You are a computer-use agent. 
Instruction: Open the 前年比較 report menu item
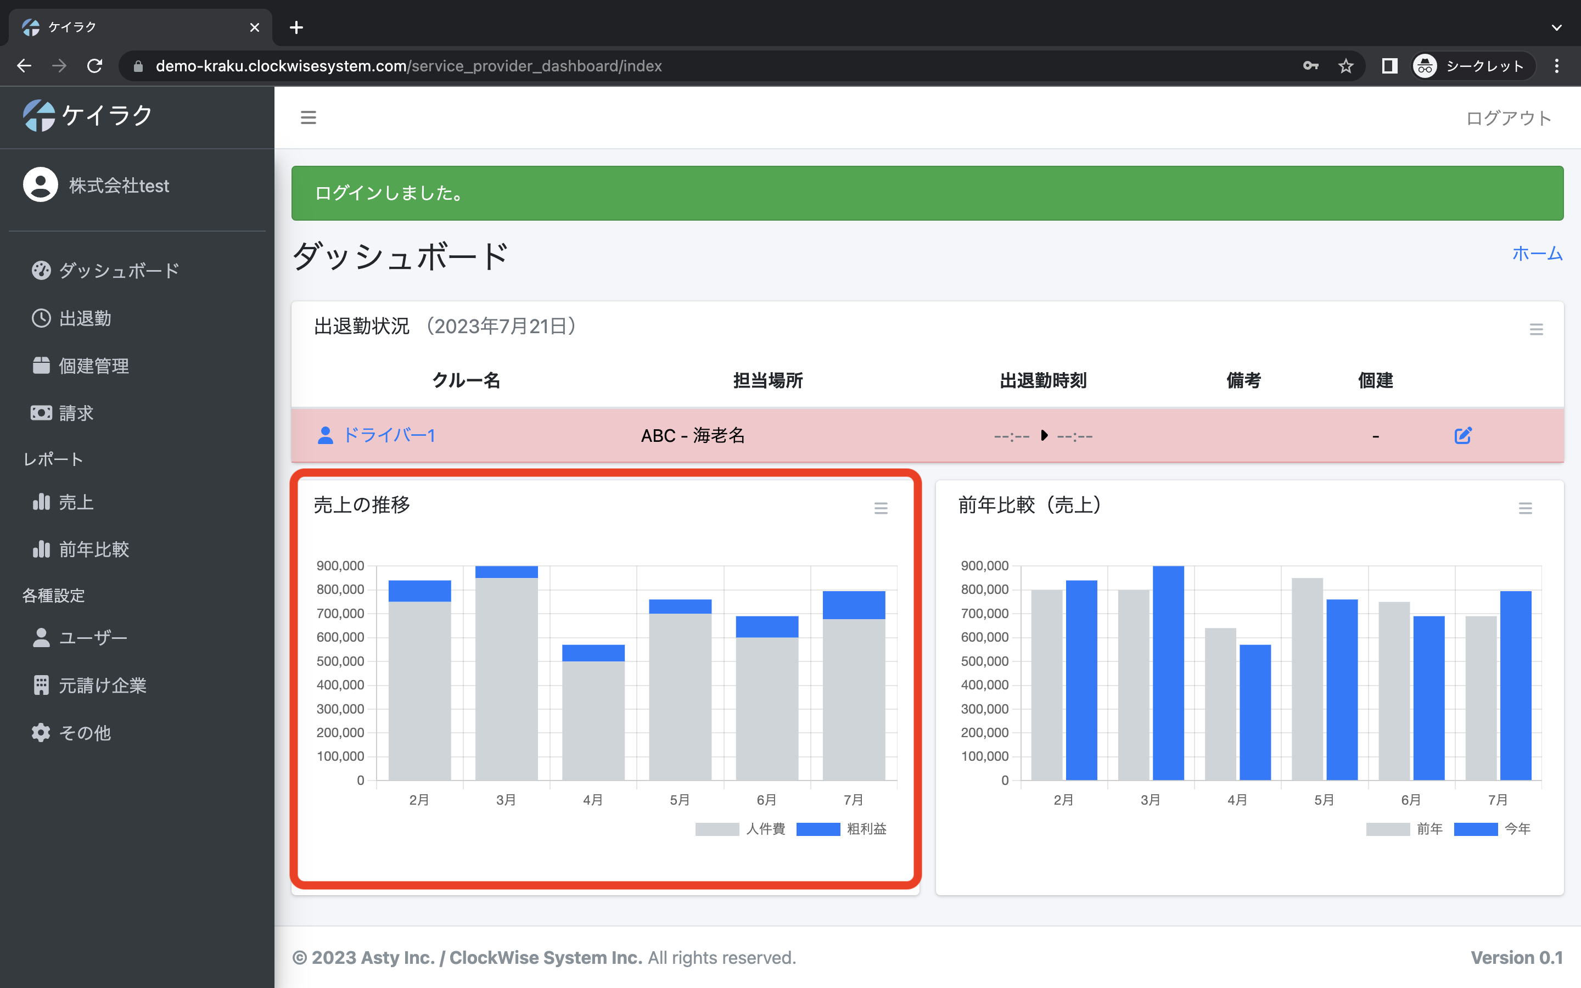point(80,549)
